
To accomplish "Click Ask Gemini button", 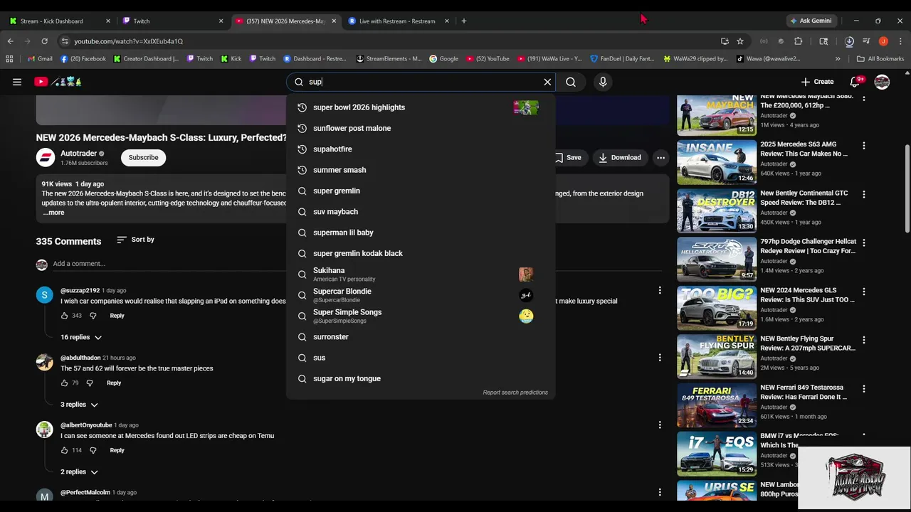I will click(x=811, y=21).
